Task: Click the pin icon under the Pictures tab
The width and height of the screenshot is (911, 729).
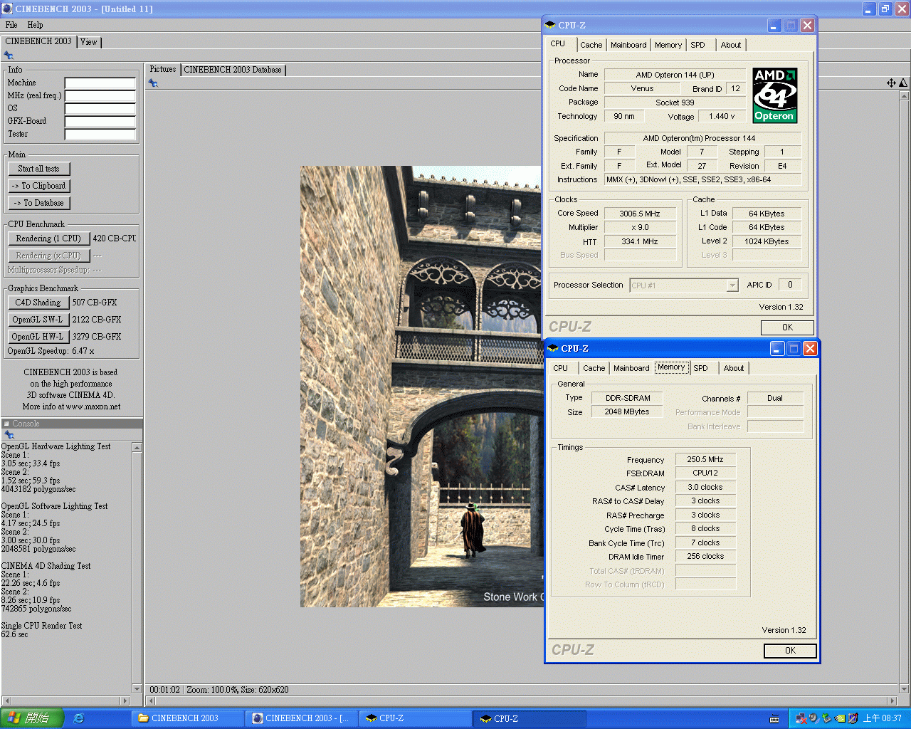Action: (153, 83)
